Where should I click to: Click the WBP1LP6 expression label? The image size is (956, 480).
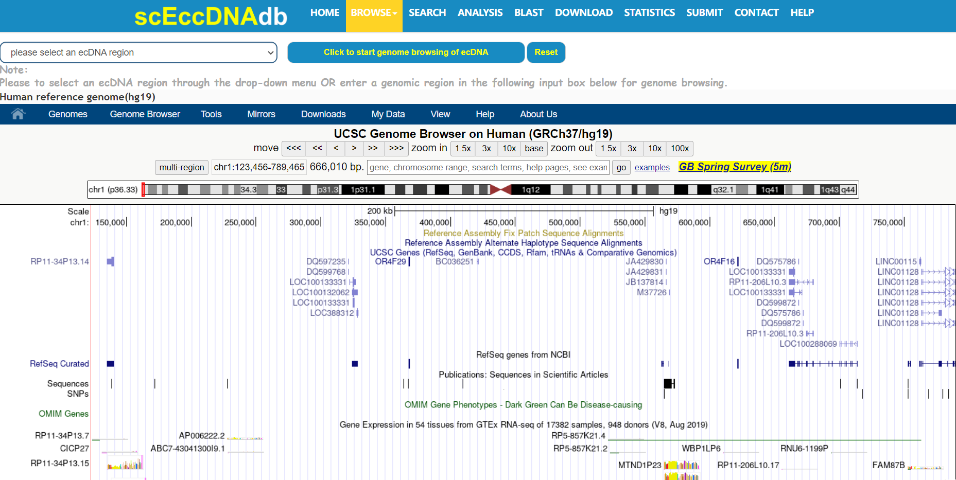tap(701, 449)
